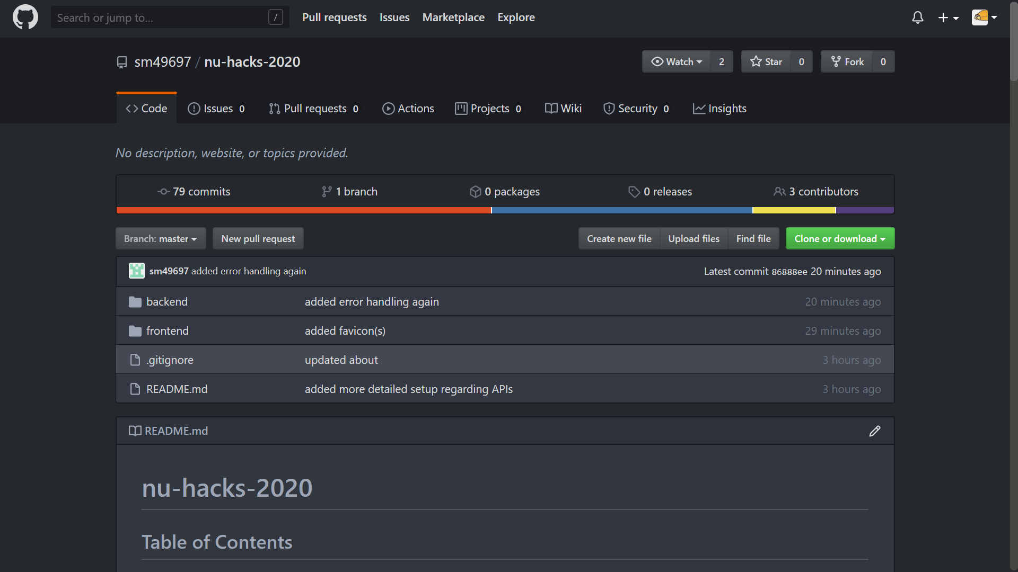Fork the nu-hacks-2020 repository

click(847, 62)
